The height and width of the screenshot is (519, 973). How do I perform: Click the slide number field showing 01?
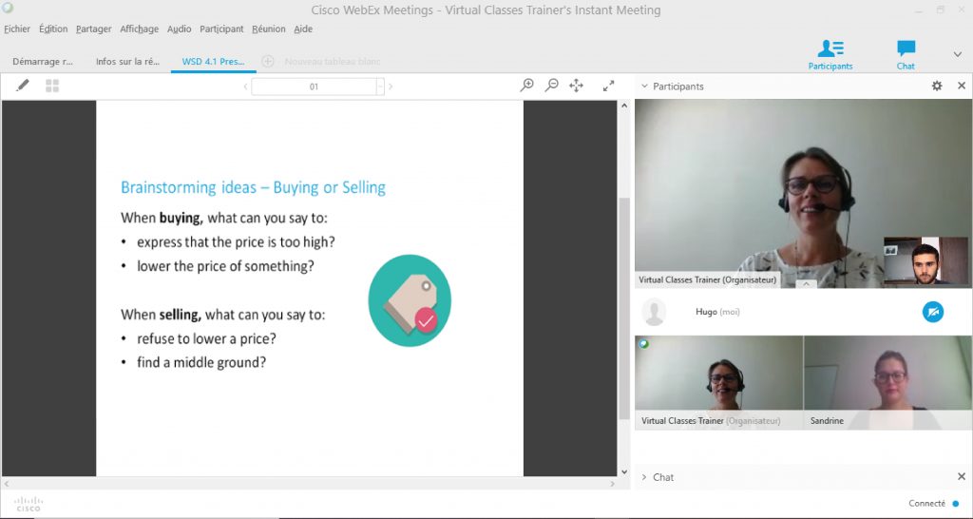(x=314, y=86)
